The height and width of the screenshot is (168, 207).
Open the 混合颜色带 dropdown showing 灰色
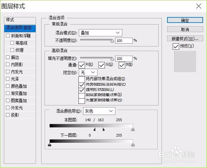[x=99, y=111]
